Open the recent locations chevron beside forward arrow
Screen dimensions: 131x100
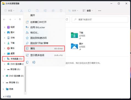tap(15, 20)
